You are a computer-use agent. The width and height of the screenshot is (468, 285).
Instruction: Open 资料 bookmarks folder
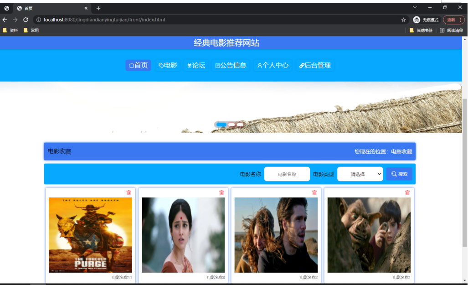(x=10, y=30)
